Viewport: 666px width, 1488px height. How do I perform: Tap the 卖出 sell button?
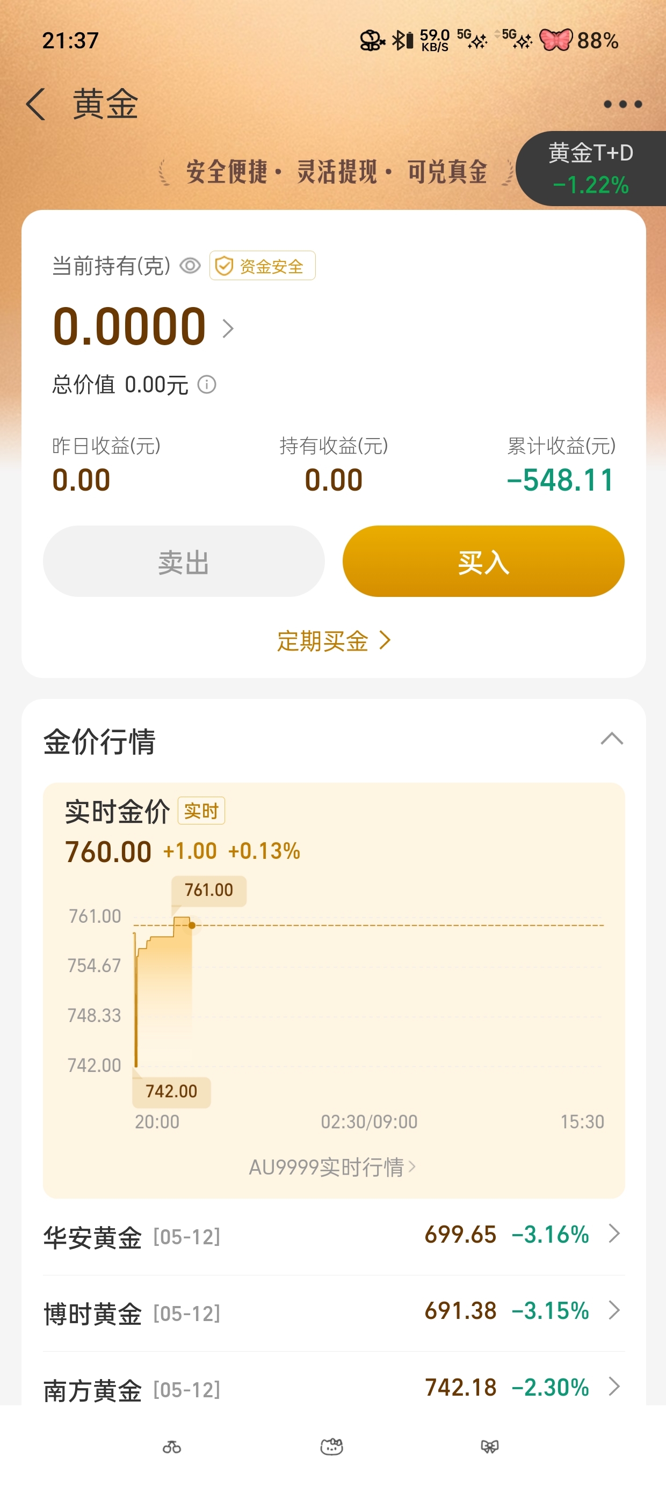pos(184,561)
